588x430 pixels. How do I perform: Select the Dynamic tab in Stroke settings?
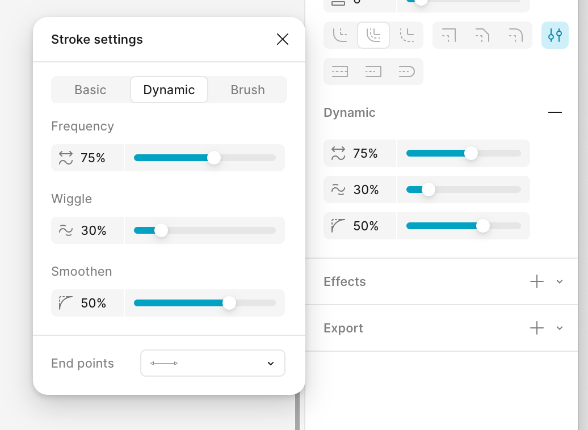click(169, 90)
